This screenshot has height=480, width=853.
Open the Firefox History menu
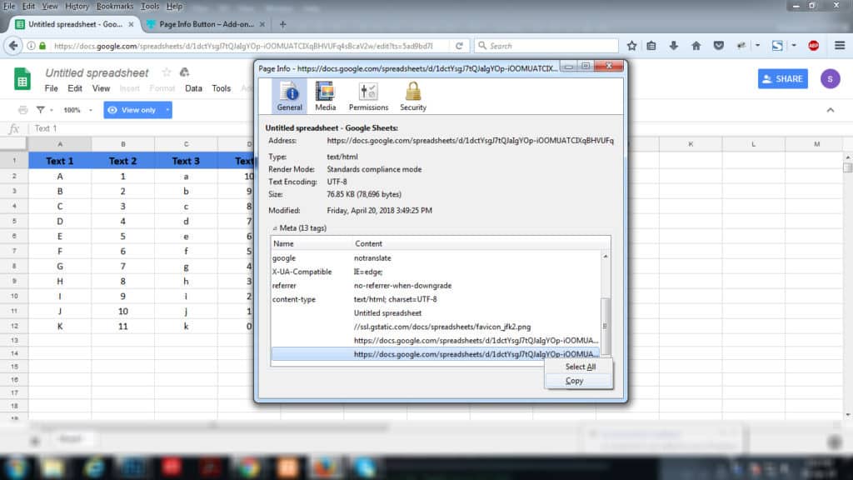(x=77, y=7)
